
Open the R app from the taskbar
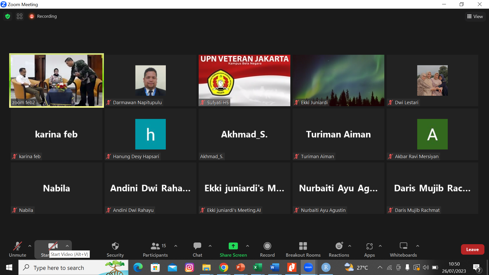tap(326, 267)
